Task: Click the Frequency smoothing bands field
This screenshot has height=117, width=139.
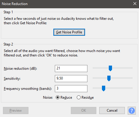Action: (x=71, y=89)
